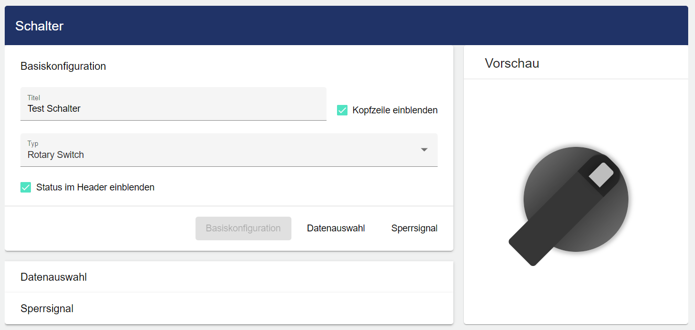Screen dimensions: 695x330
Task: Collapse the Basiskonfiguration panel header
Action: coord(63,66)
